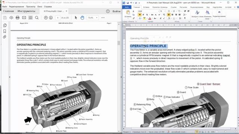This screenshot has height=134, width=239.
Task: Open Acrobat Справка menu
Action: (x=48, y=7)
